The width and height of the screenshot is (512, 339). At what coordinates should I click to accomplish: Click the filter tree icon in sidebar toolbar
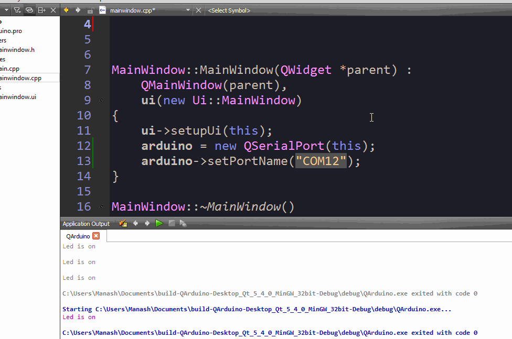coord(17,10)
